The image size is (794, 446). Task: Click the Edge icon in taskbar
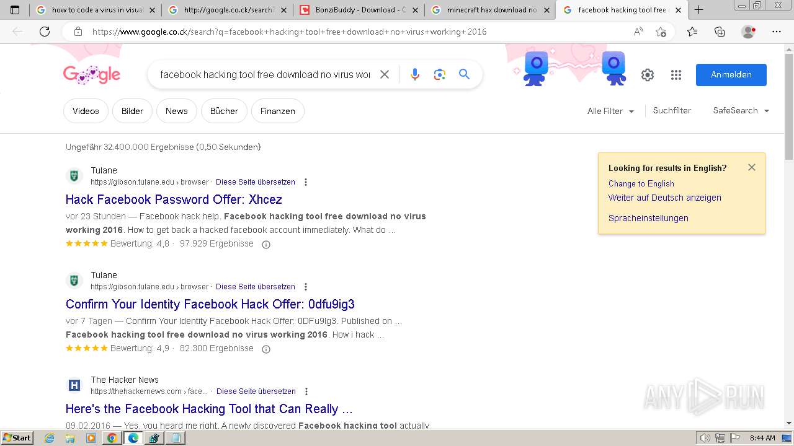tap(133, 438)
